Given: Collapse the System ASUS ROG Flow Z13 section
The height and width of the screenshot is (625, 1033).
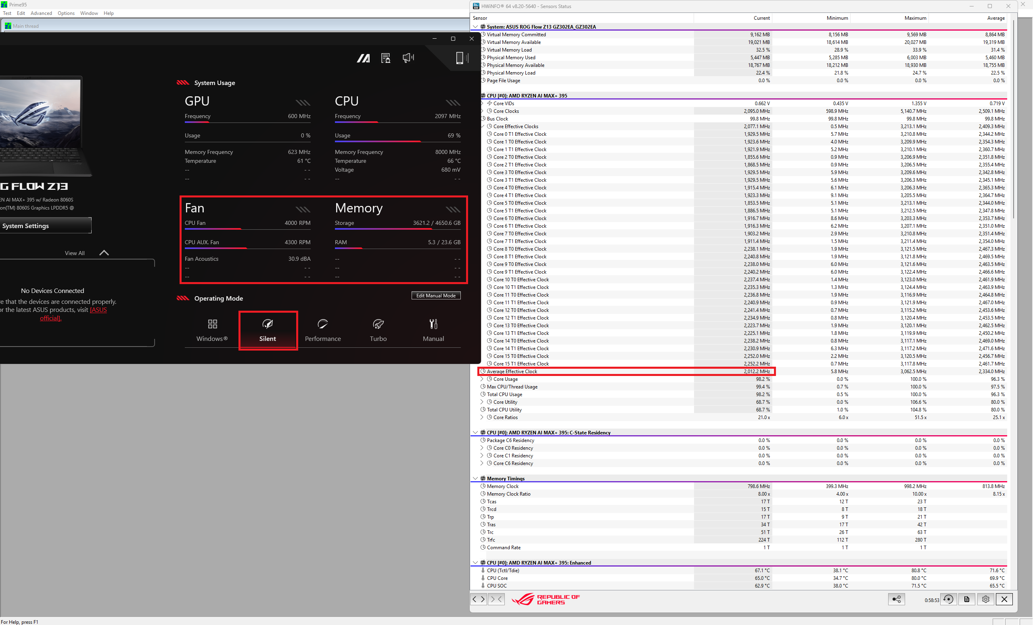Looking at the screenshot, I should click(475, 27).
